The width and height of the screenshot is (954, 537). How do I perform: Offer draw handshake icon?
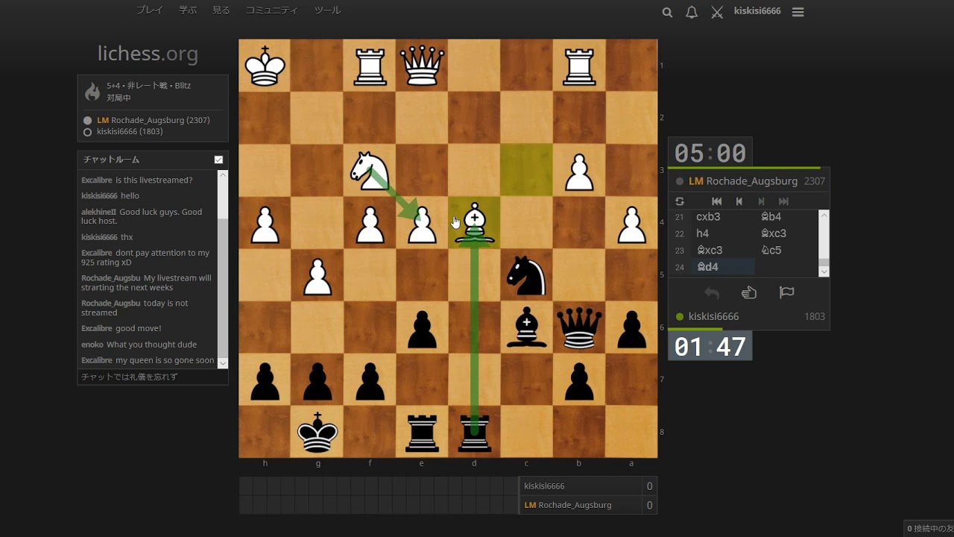[749, 293]
